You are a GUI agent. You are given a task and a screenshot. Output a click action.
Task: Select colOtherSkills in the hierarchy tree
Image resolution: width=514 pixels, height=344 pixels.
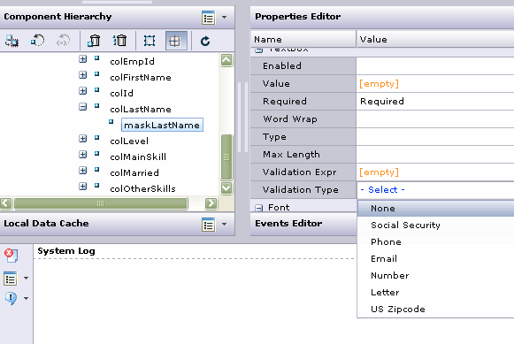pyautogui.click(x=143, y=189)
